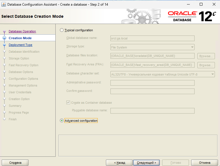
Task: Click Database Options step
Action: 21,72
